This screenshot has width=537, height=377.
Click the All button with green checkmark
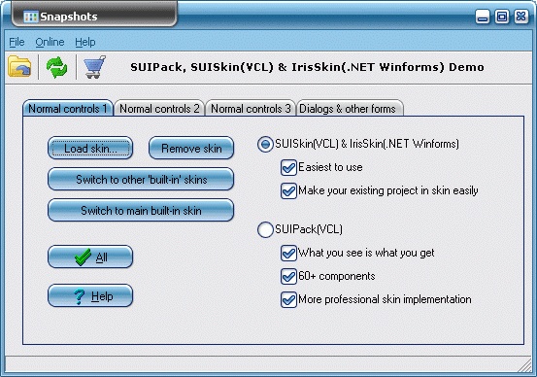(x=90, y=257)
